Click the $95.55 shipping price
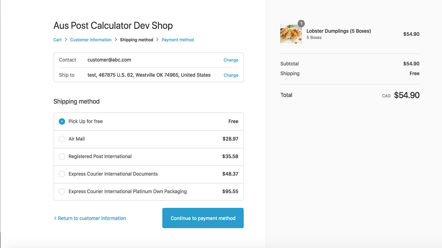Image resolution: width=442 pixels, height=248 pixels. tap(230, 192)
